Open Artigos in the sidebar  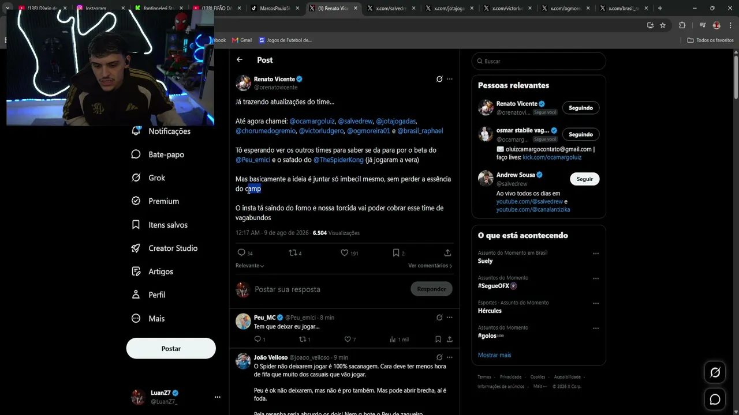(x=152, y=271)
